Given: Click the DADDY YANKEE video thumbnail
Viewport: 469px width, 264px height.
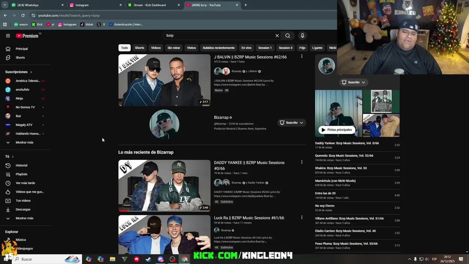Looking at the screenshot, I should (165, 186).
